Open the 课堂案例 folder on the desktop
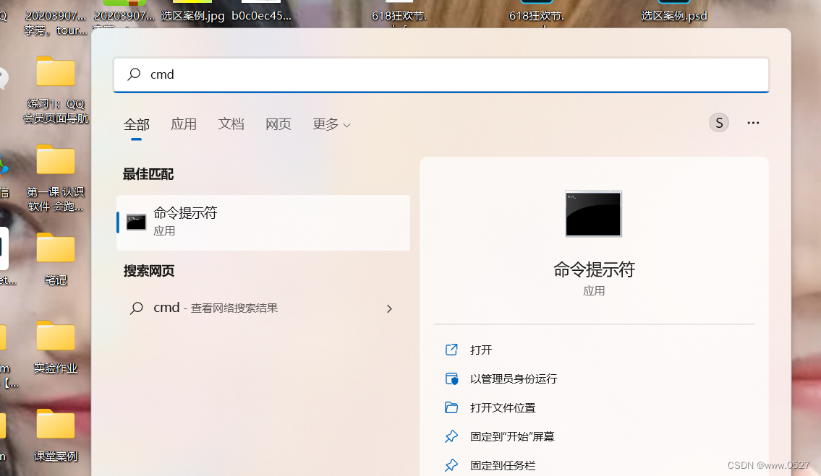Screen dimensions: 821x476 [55, 425]
